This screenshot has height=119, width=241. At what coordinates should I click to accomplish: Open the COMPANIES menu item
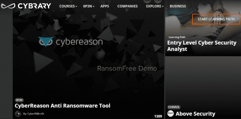click(x=127, y=6)
